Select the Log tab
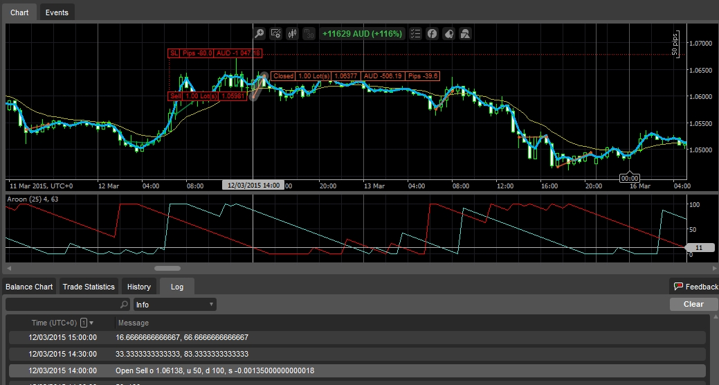Viewport: 719px width, 385px height. [x=177, y=287]
